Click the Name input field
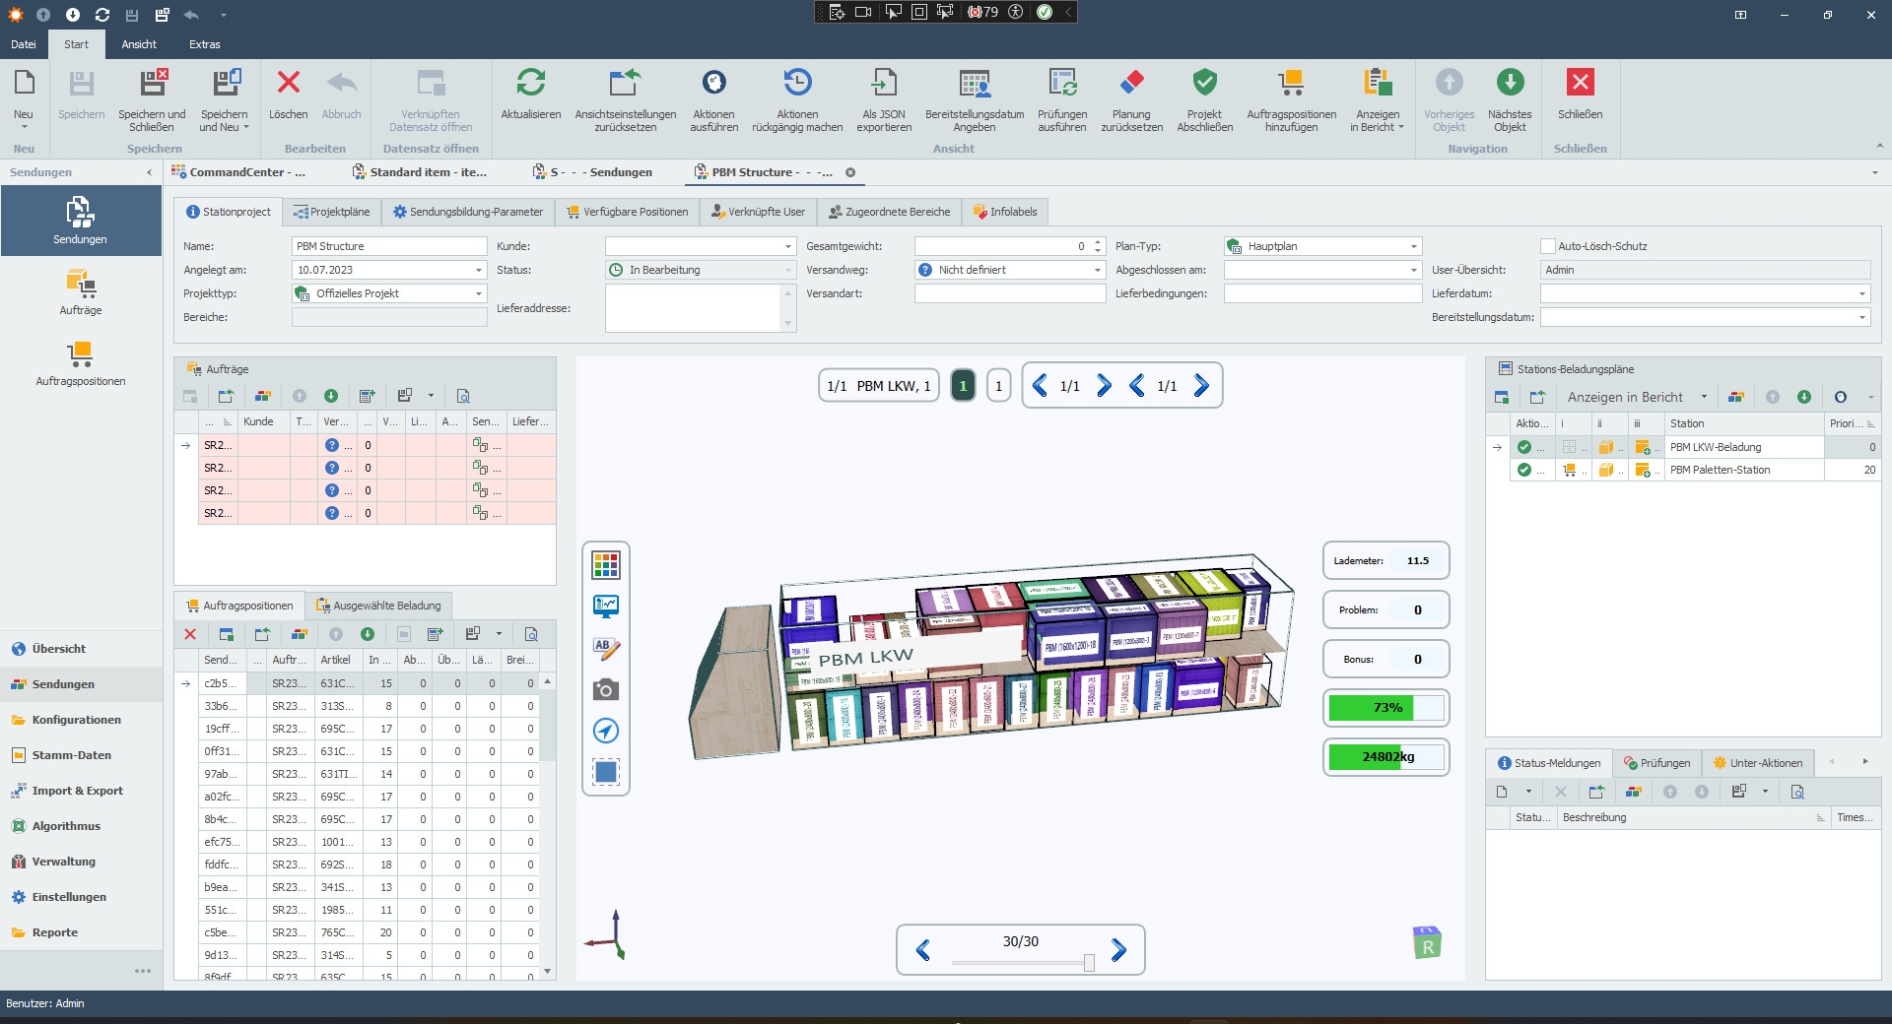Viewport: 1892px width, 1024px height. click(389, 246)
